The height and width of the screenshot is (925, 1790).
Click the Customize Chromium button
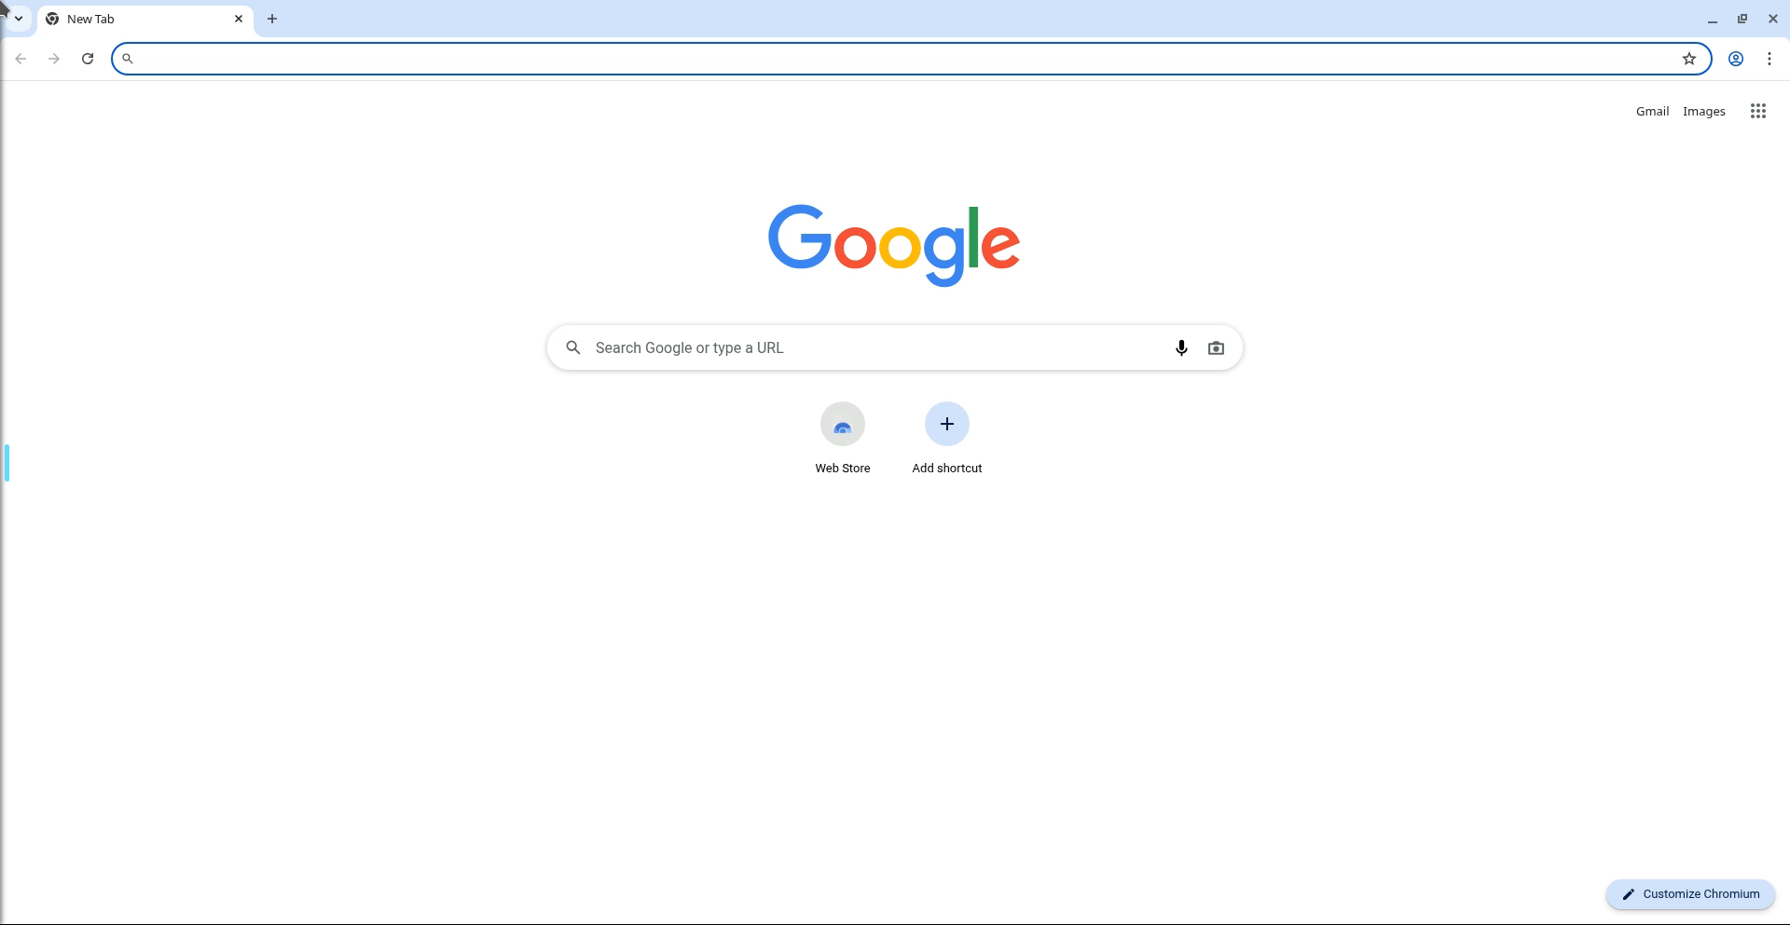[x=1690, y=894]
